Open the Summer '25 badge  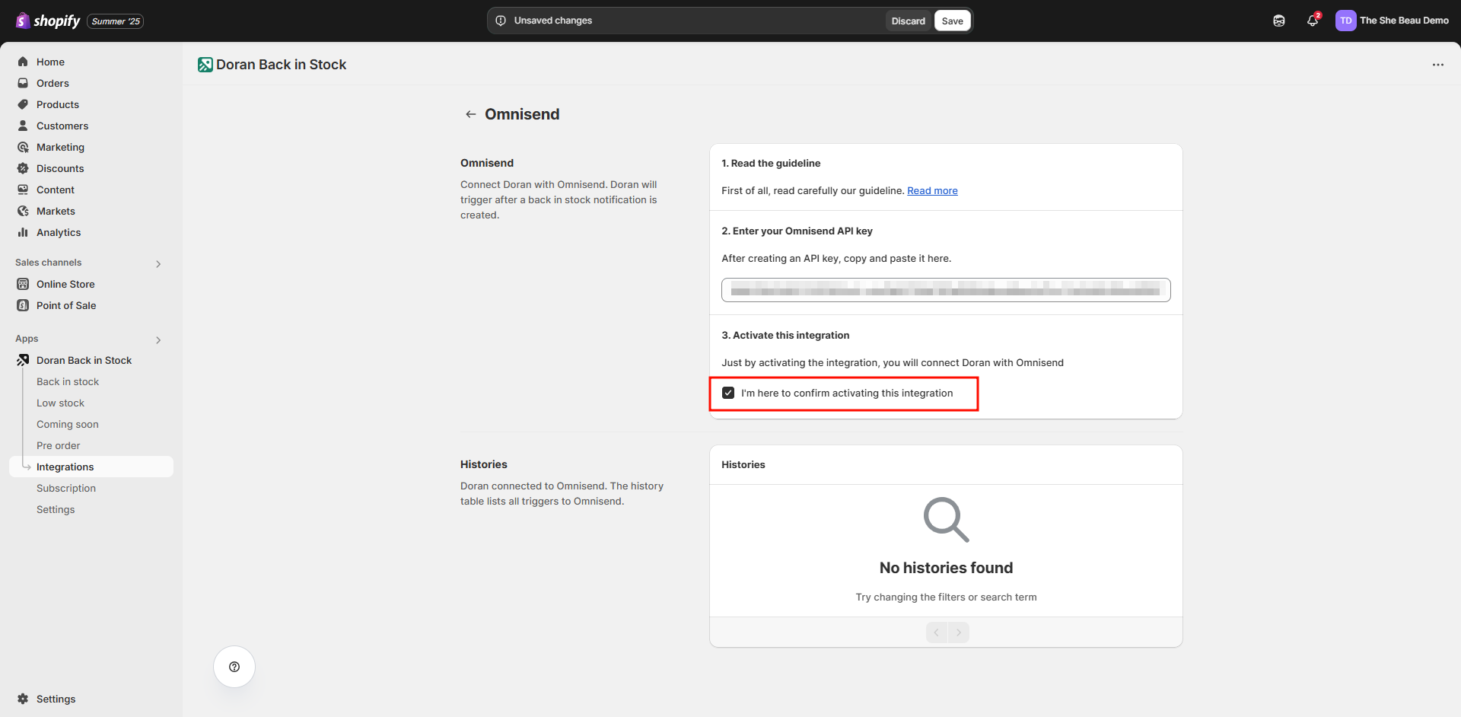116,21
